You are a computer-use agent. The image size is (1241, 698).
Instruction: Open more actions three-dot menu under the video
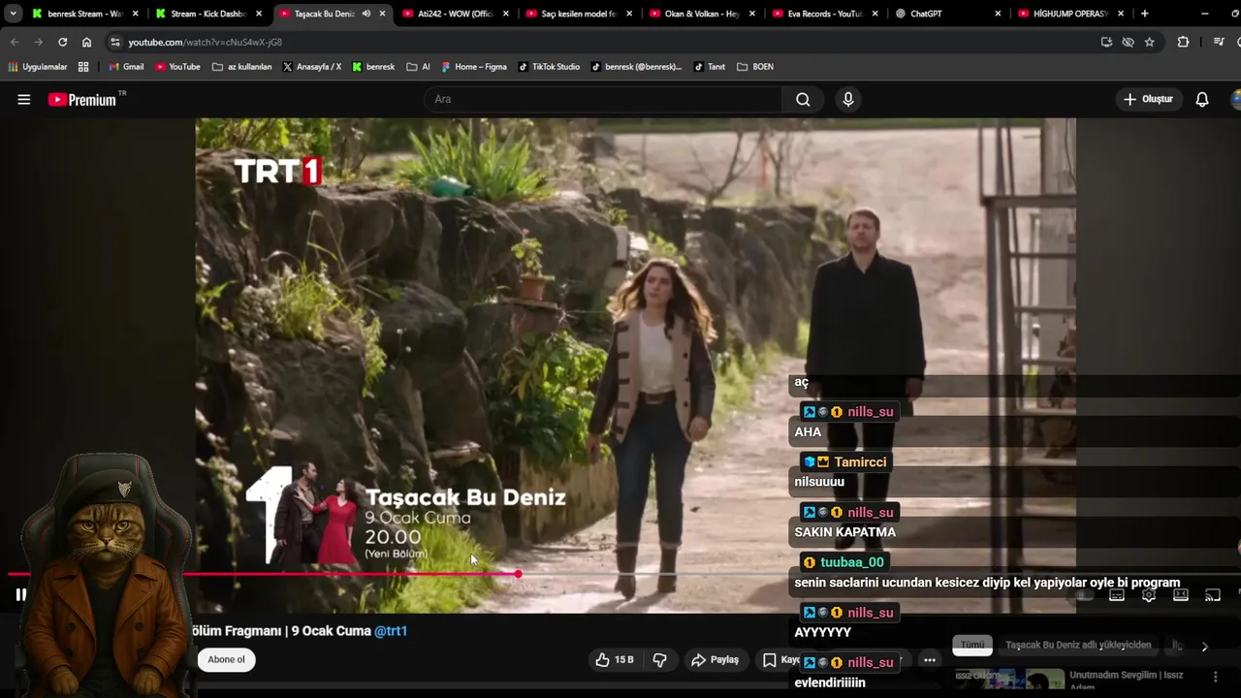point(930,660)
